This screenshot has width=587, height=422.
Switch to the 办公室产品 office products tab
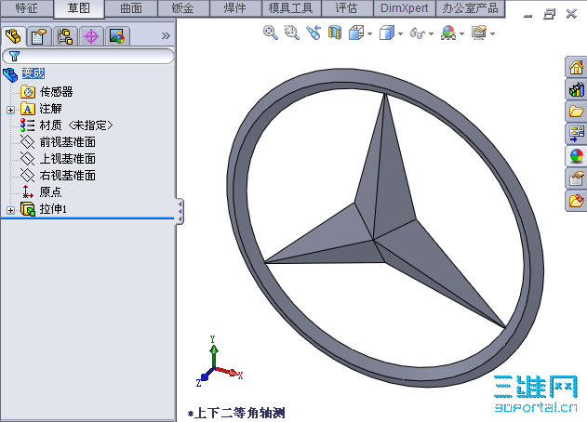coord(470,8)
